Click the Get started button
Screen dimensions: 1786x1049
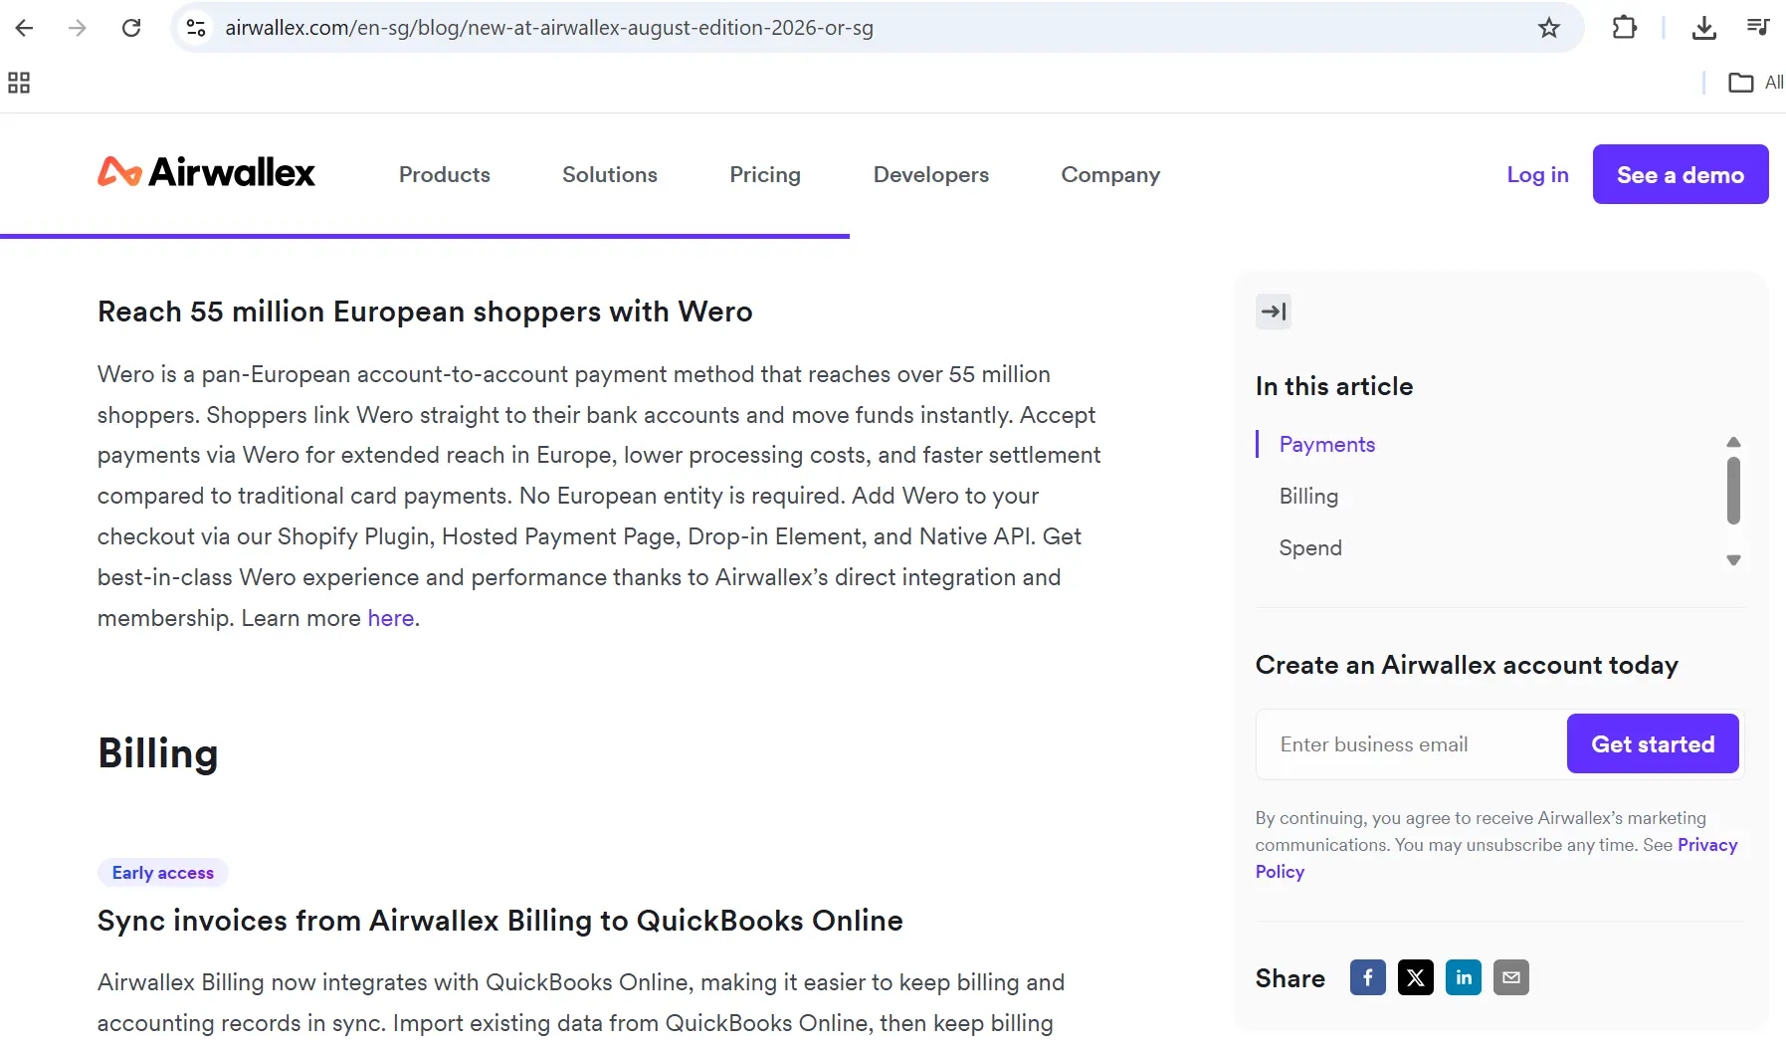[1653, 743]
